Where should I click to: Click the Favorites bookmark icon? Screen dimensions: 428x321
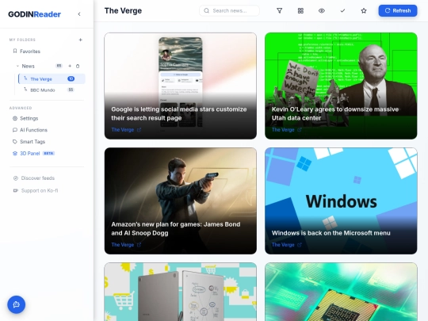(15, 51)
